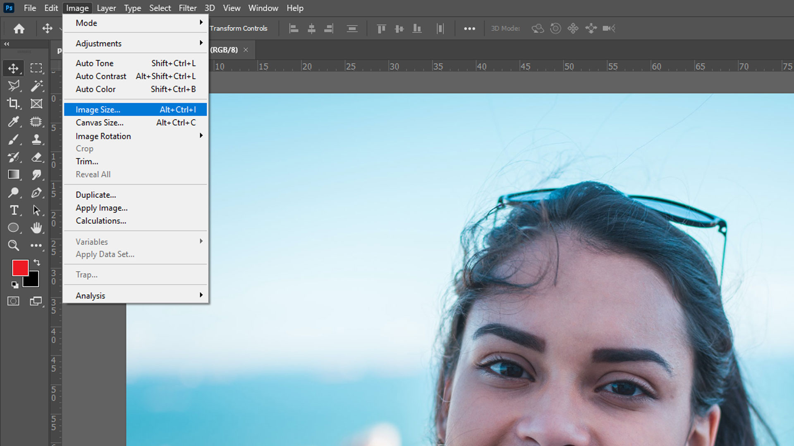Image resolution: width=794 pixels, height=446 pixels.
Task: Select the Clone Stamp tool
Action: pyautogui.click(x=37, y=140)
